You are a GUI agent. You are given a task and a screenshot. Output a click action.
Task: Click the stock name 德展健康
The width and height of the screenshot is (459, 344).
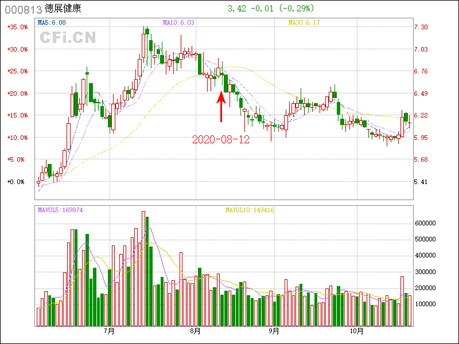click(x=64, y=9)
